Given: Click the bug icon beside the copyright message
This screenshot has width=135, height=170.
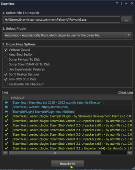Looking at the screenshot, I should (7, 103).
